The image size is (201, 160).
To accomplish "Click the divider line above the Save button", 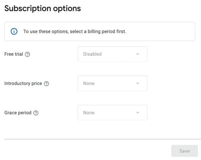I will [x=102, y=139].
